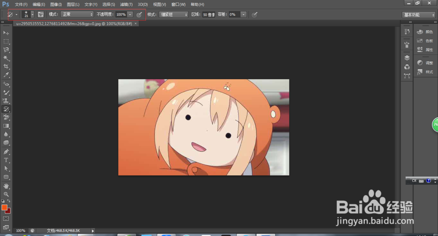Viewport: 438px width, 236px height.
Task: Select the History Brush tool
Action: click(6, 109)
